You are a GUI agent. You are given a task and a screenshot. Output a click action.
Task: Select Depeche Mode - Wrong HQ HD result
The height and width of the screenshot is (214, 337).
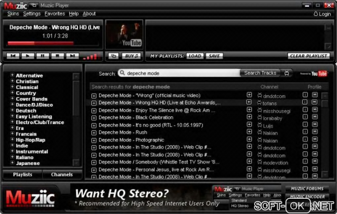tap(160, 103)
